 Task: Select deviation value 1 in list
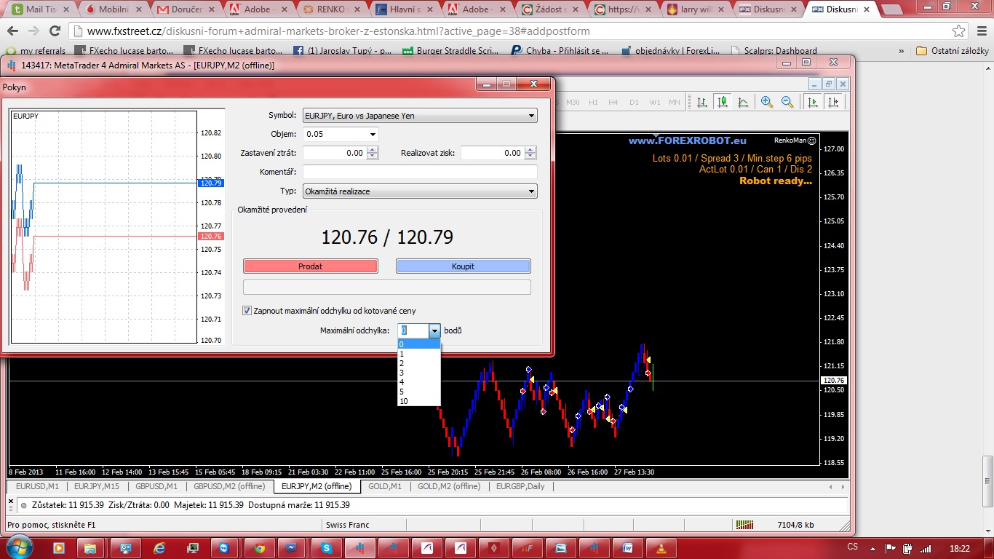click(x=419, y=354)
